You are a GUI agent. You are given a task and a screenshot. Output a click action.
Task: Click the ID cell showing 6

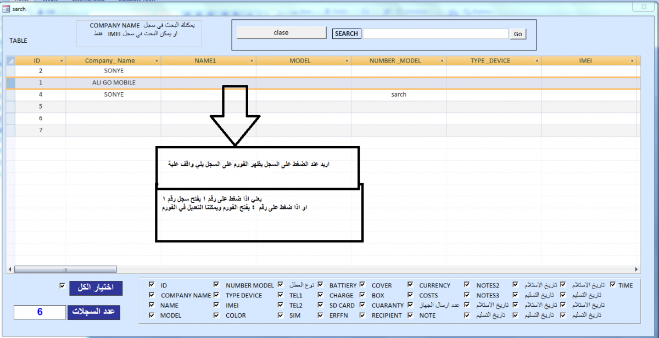pyautogui.click(x=41, y=119)
